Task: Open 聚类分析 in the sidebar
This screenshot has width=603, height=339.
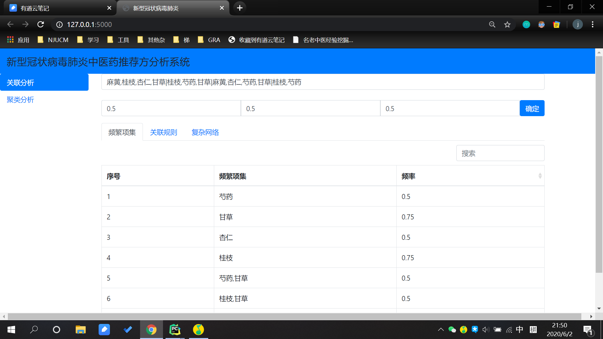Action: (x=20, y=100)
